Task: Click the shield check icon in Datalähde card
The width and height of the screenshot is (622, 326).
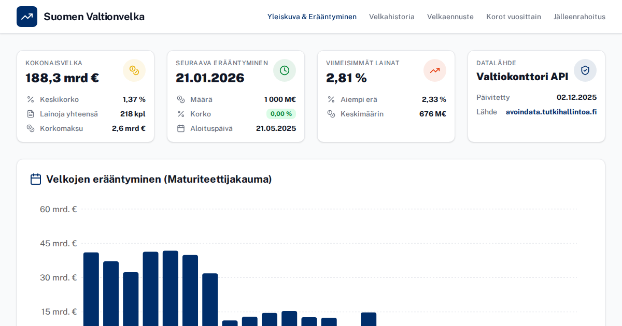Action: (x=585, y=70)
